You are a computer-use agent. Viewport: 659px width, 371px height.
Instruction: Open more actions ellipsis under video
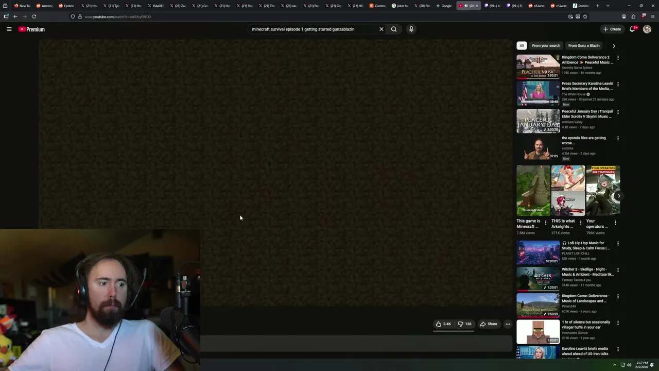click(x=508, y=324)
